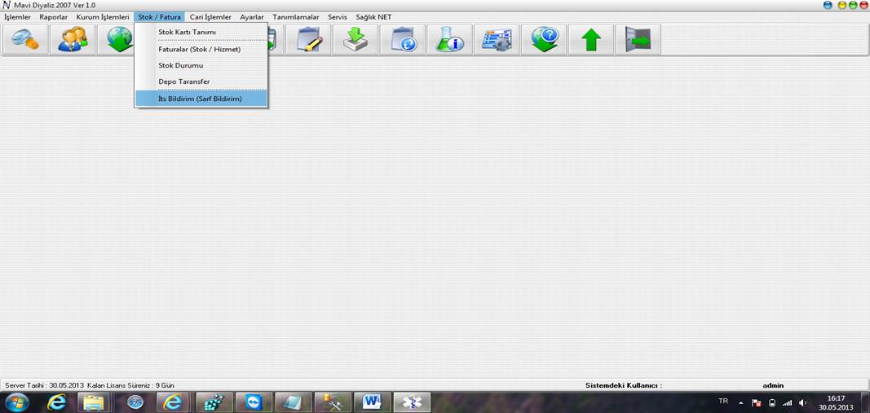Click the globe with question mark icon
The height and width of the screenshot is (413, 870).
click(544, 40)
